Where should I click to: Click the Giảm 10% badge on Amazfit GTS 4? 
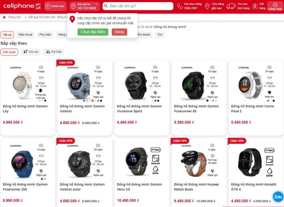point(237,141)
